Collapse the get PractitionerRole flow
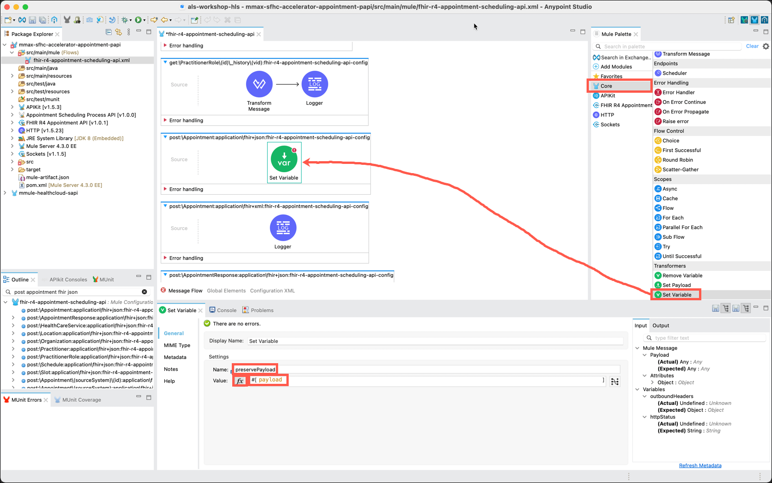This screenshot has height=483, width=772. [165, 62]
